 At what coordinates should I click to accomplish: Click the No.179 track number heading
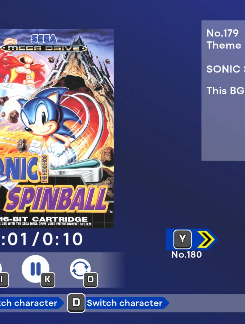click(222, 33)
